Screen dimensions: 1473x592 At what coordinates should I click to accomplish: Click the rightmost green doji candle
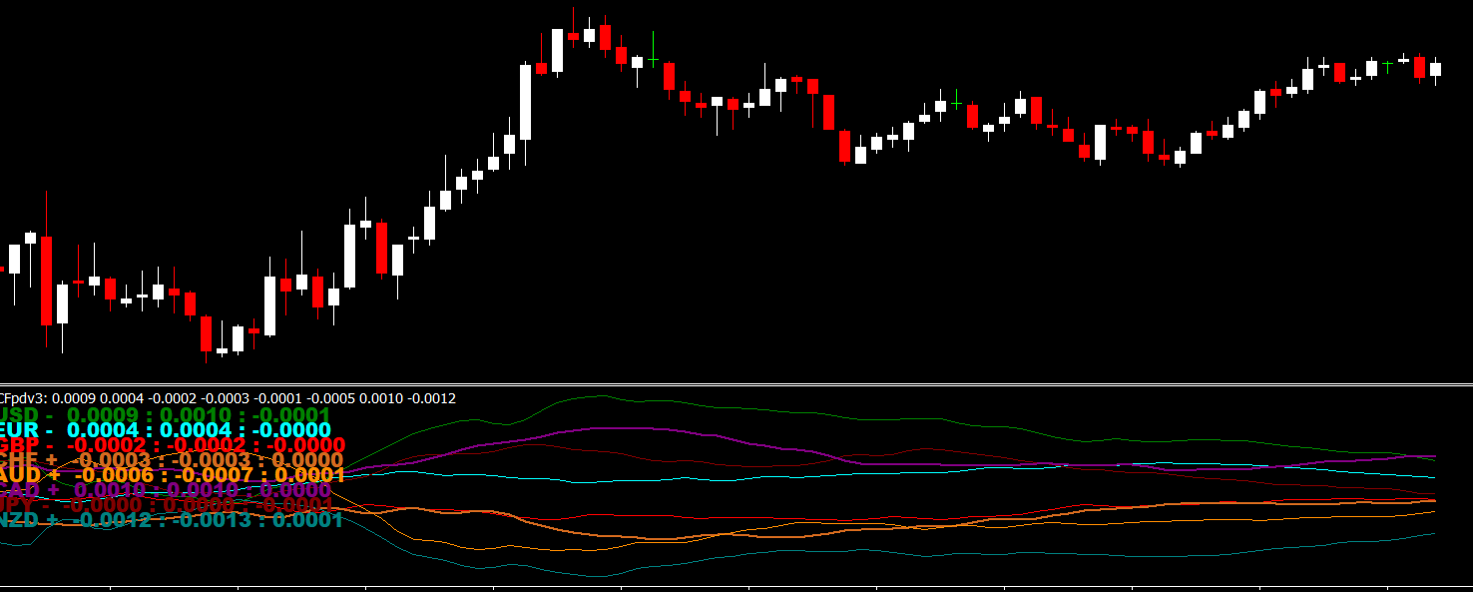[x=1387, y=66]
